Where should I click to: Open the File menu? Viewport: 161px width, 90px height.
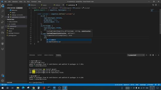tap(6, 1)
